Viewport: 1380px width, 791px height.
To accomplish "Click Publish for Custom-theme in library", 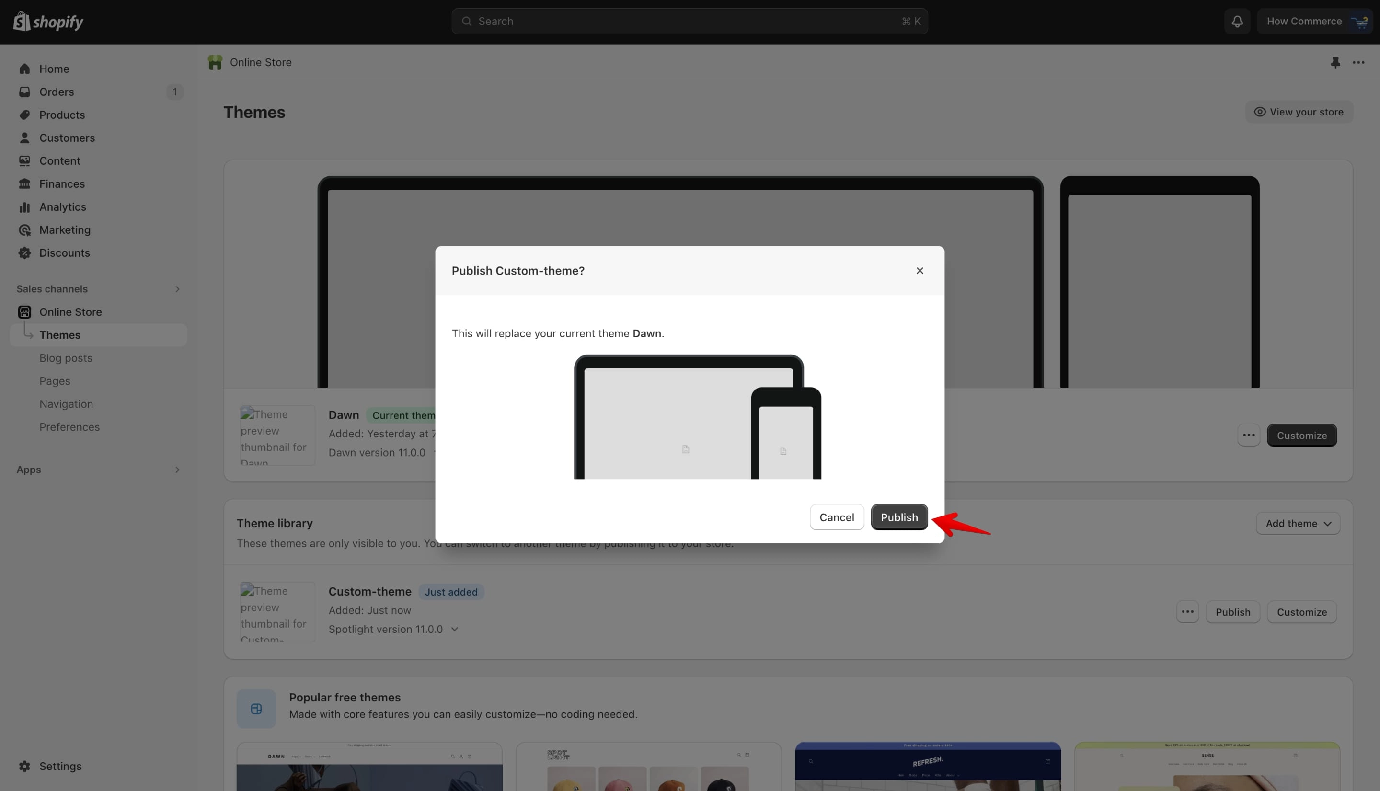I will coord(1233,612).
